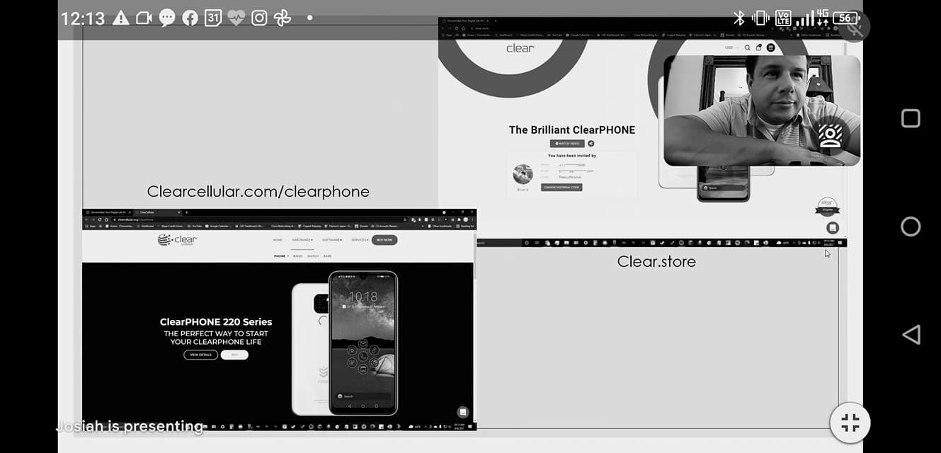Toggle the muted microphone icon

tap(855, 28)
